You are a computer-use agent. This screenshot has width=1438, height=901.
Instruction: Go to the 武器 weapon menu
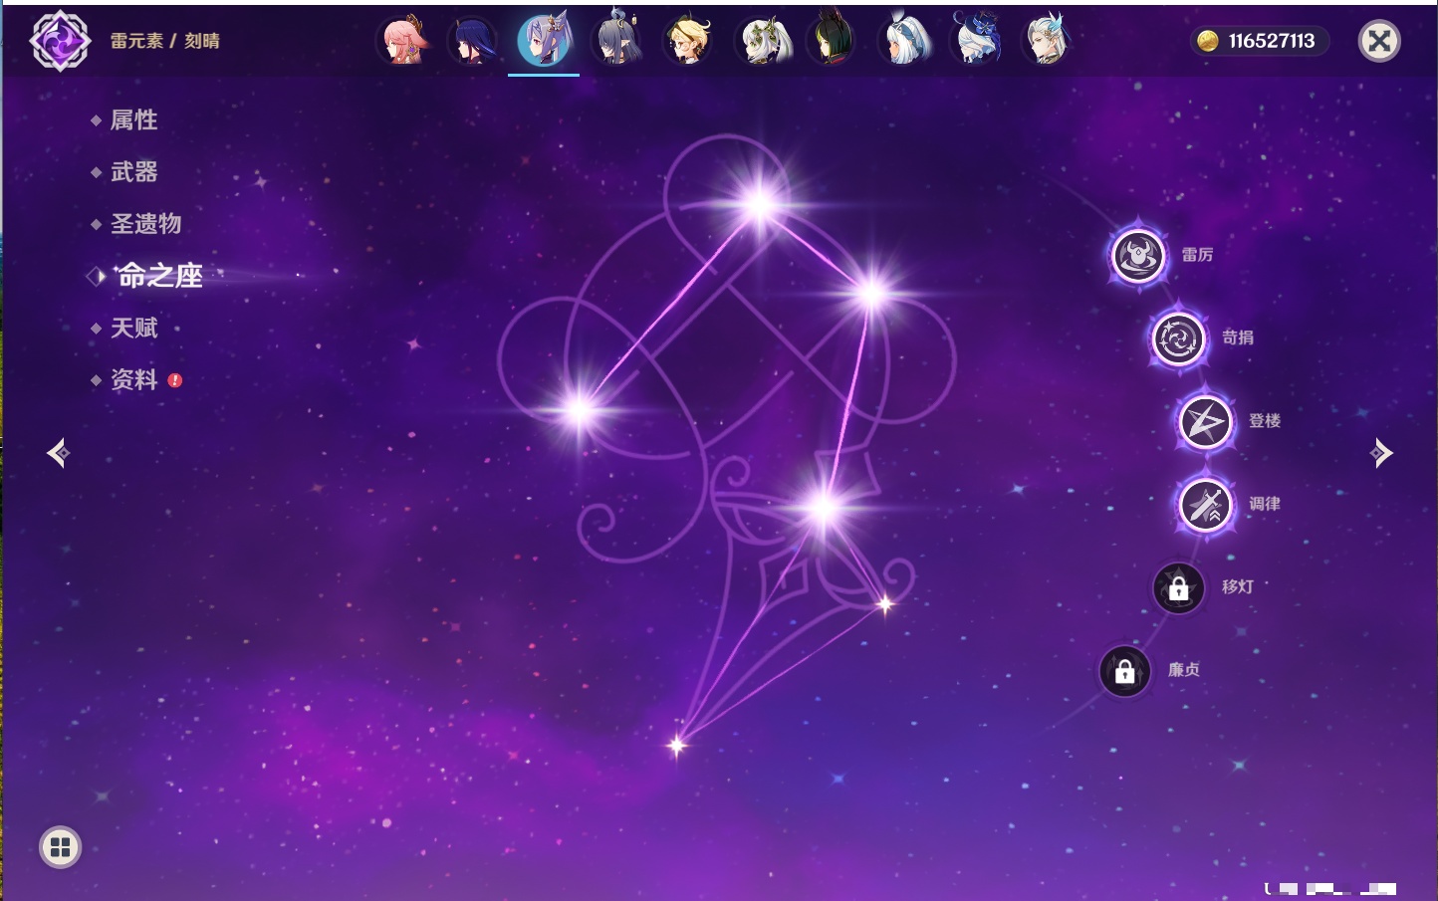click(133, 172)
